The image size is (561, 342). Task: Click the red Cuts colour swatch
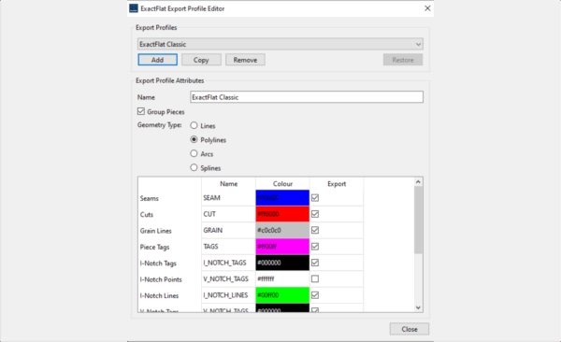coord(282,214)
